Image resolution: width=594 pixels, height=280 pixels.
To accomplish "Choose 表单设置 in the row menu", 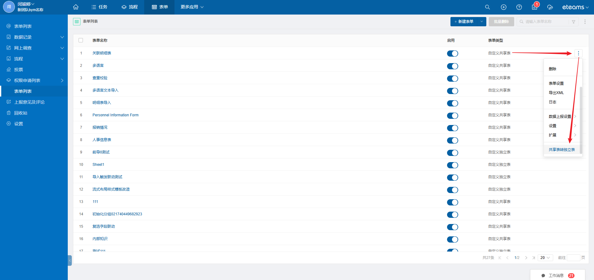I will pos(556,84).
